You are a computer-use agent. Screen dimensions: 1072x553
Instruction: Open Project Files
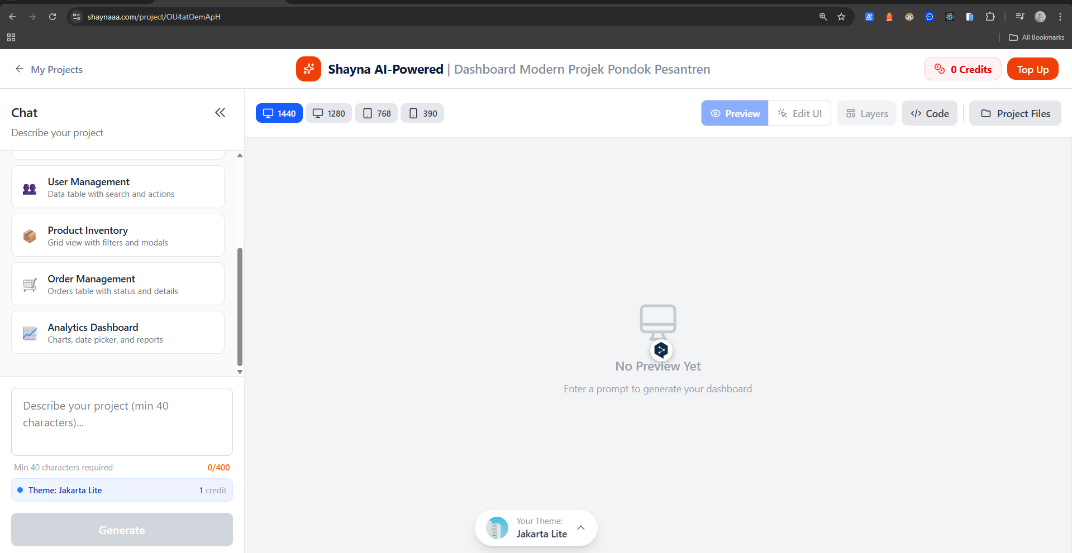tap(1015, 113)
